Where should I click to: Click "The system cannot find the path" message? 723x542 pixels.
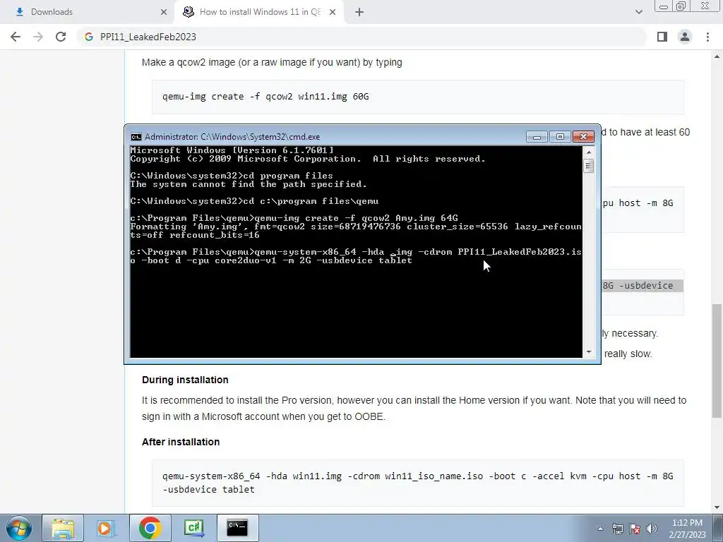click(x=249, y=184)
